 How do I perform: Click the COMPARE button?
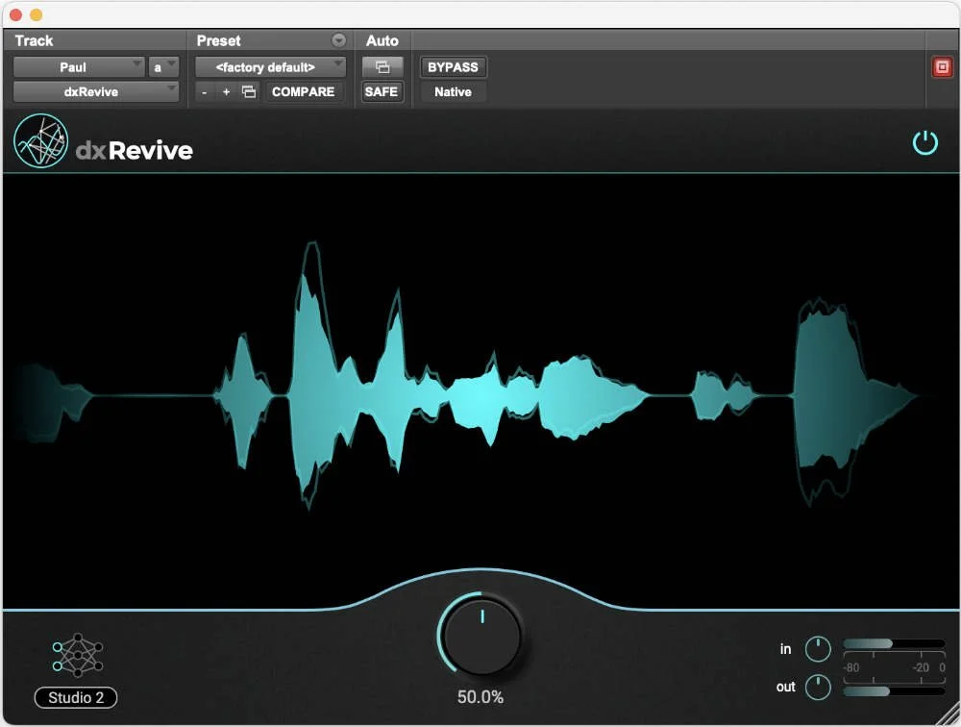coord(304,91)
